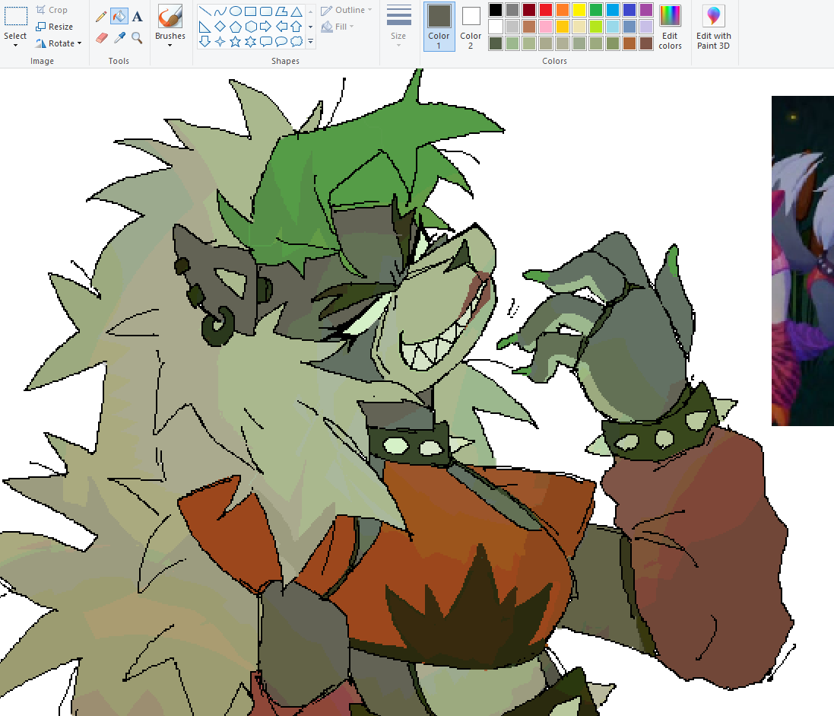This screenshot has width=834, height=716.
Task: Expand the Shapes gallery fully
Action: pos(311,41)
